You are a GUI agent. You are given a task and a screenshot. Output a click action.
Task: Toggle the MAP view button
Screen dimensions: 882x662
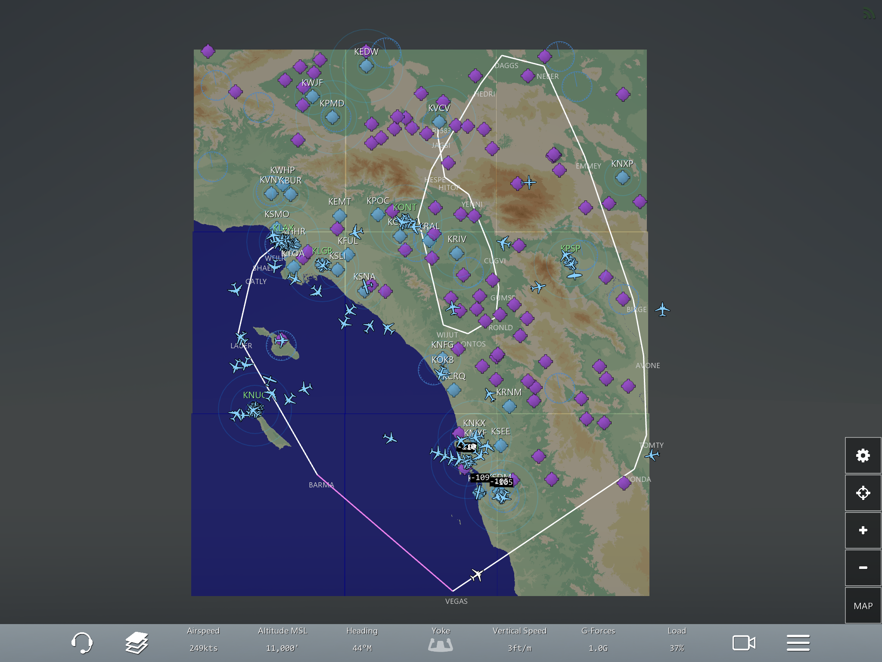863,606
